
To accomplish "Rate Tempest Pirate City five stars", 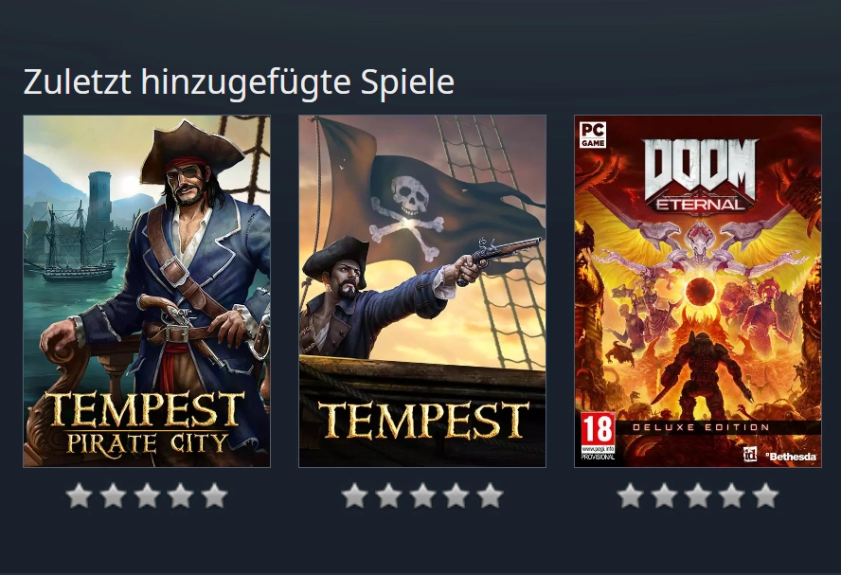I will pyautogui.click(x=215, y=495).
